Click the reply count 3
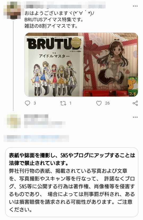This screenshot has height=220, width=143. pyautogui.click(x=35, y=103)
